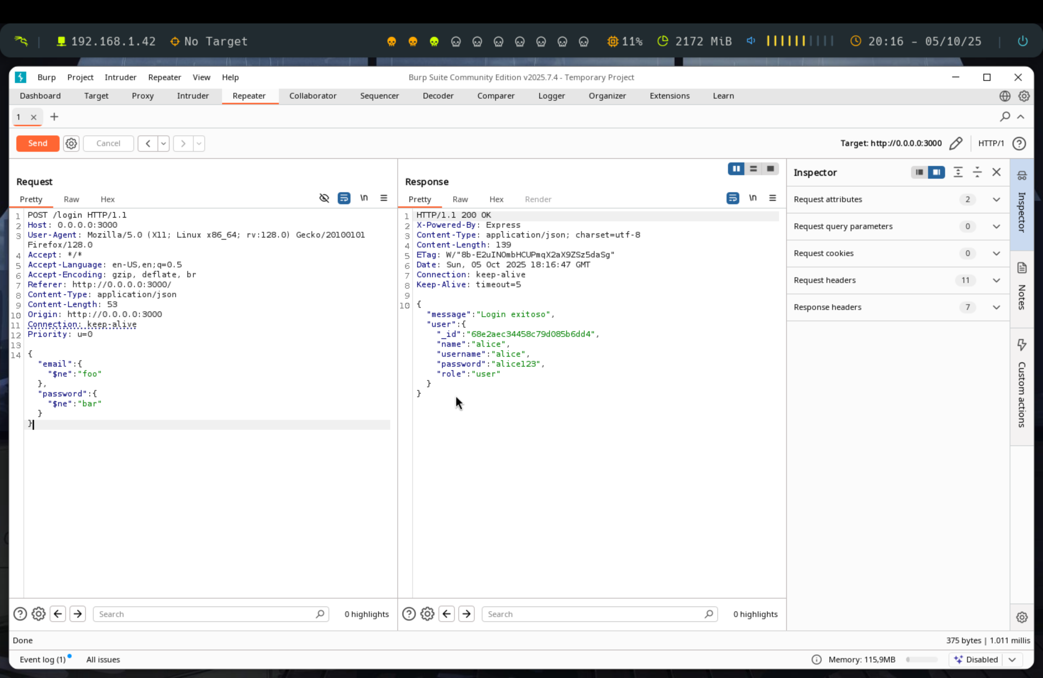Toggle show newline characters in Request

point(364,198)
